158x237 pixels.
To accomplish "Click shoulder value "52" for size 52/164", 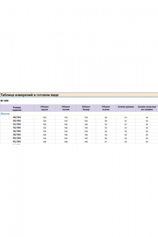I will tap(106, 124).
